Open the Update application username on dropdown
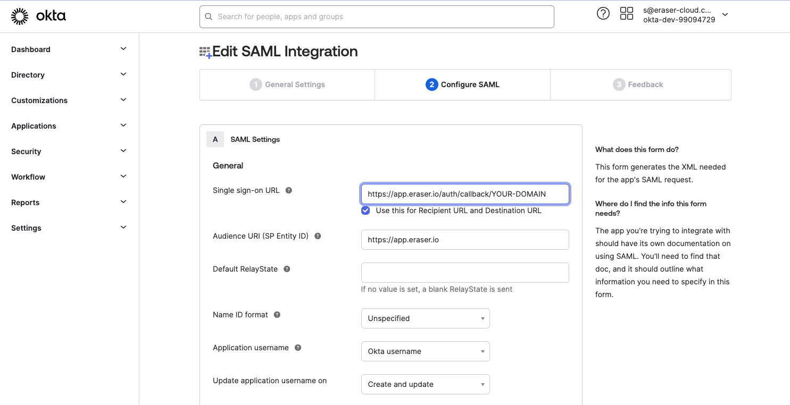Screen dimensions: 790x405 (425, 384)
